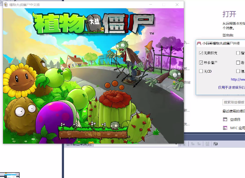Click the 小玛哥 cheat tool window icon
The width and height of the screenshot is (245, 178).
(x=199, y=43)
